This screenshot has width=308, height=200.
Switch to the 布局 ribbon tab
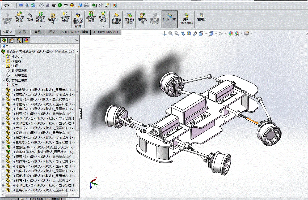[x=22, y=32]
